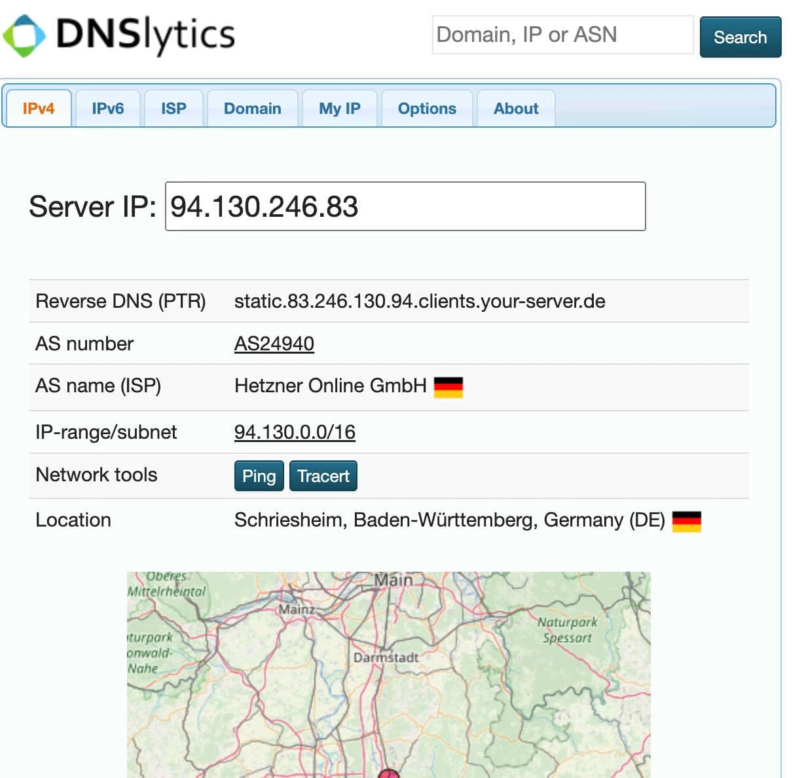Open the ISP tab
Viewport: 804px width, 778px height.
(173, 108)
